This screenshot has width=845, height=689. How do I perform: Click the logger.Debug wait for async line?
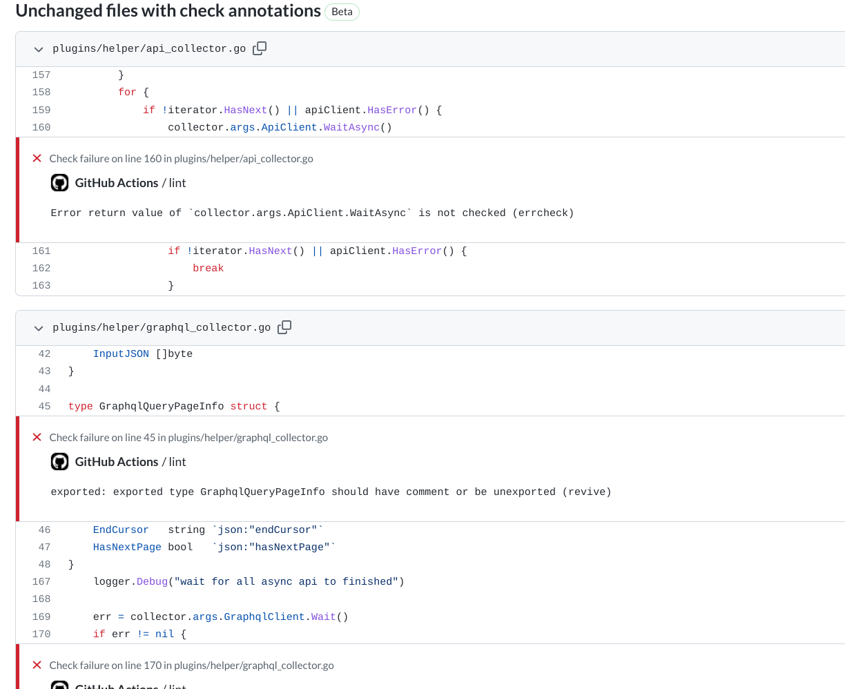coord(249,581)
